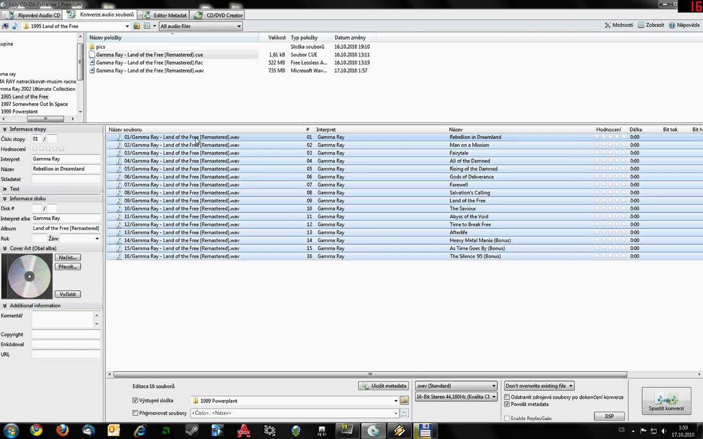Click the cover art CD thumbnail
703x439 pixels.
point(27,276)
